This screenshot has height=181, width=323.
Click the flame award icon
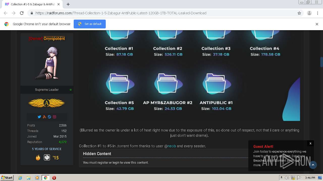click(38, 157)
